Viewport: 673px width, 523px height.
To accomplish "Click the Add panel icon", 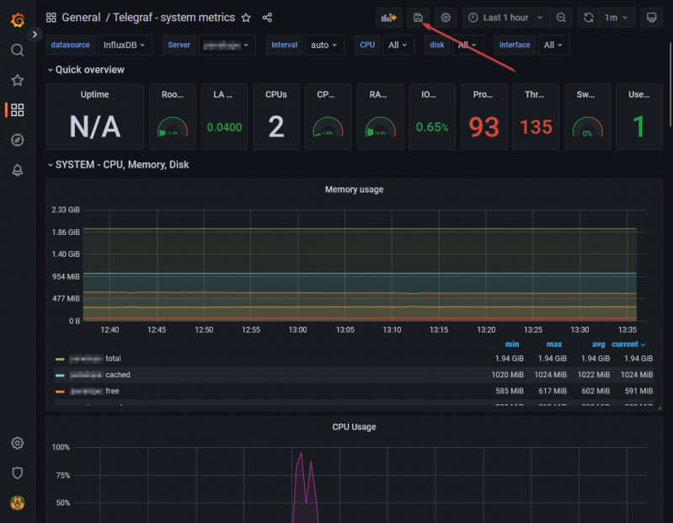I will click(x=388, y=18).
